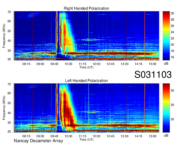Click the 50 MHz tick of the Right Handed plot
177x144 pixels.
[x=9, y=31]
